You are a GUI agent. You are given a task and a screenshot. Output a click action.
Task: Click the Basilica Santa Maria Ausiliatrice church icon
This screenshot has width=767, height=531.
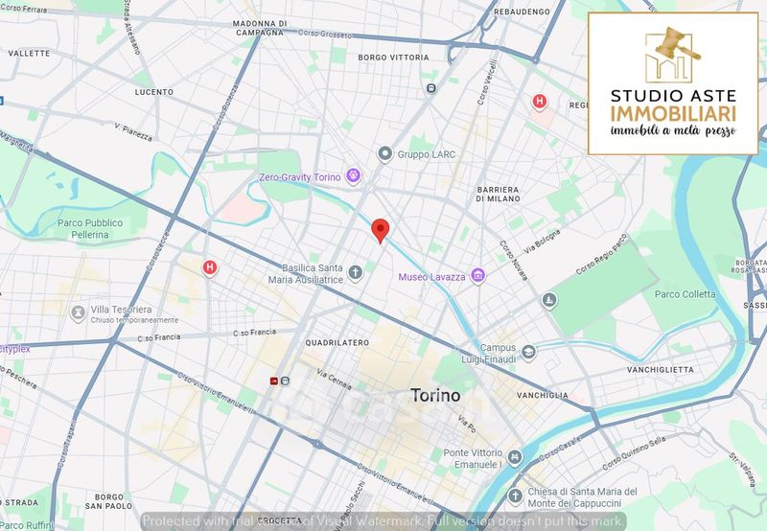(x=355, y=273)
